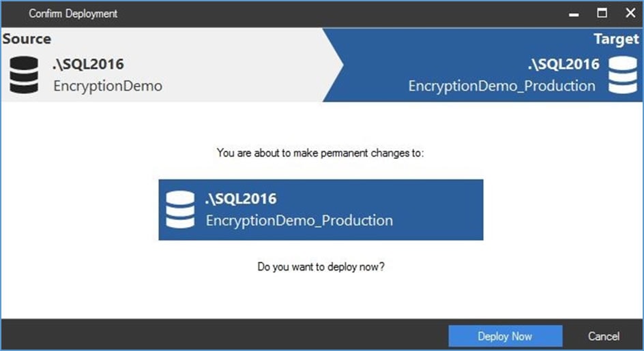This screenshot has height=351, width=644.
Task: Click the Confirm Deployment window title
Action: coord(73,14)
